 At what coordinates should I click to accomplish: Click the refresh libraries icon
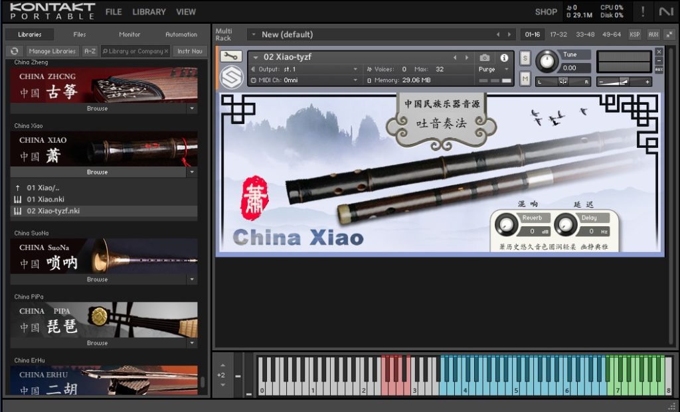15,51
